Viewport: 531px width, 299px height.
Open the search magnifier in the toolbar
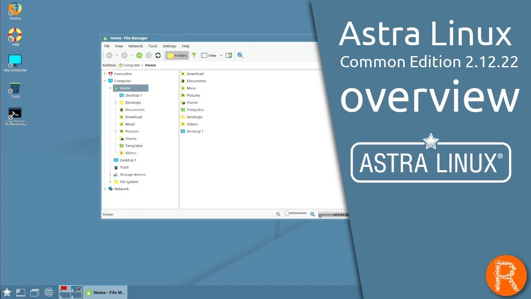(x=240, y=55)
